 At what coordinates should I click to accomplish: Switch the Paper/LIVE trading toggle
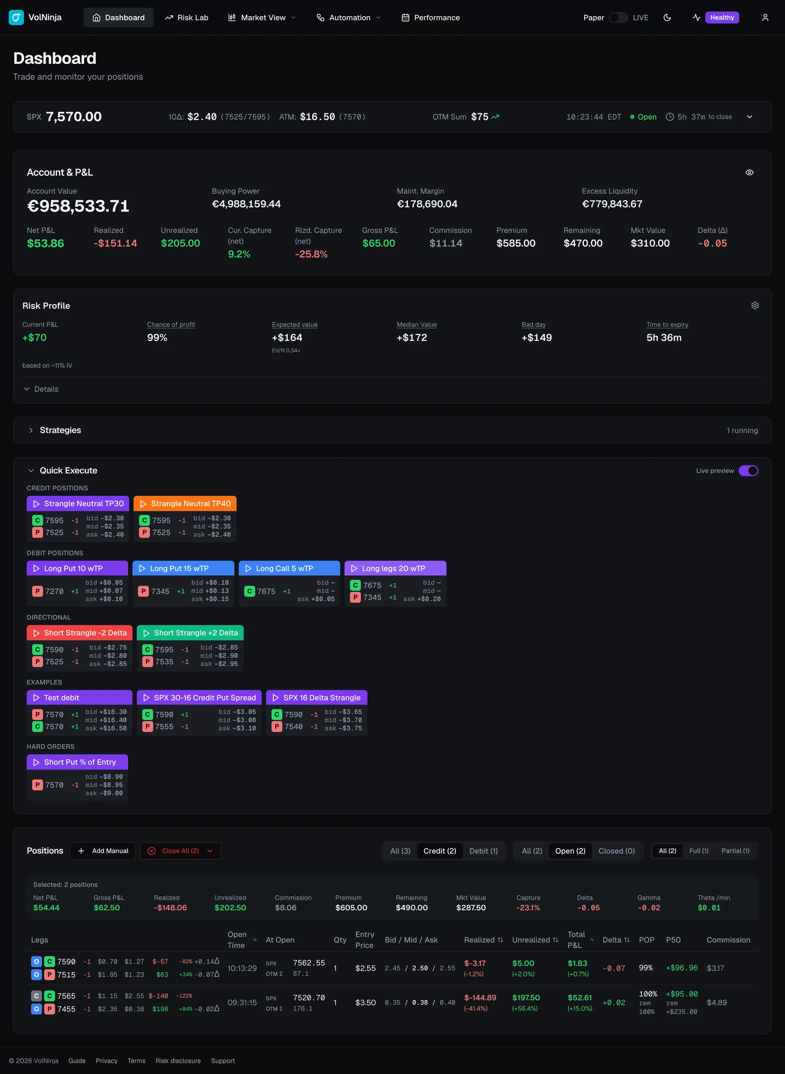pyautogui.click(x=618, y=18)
